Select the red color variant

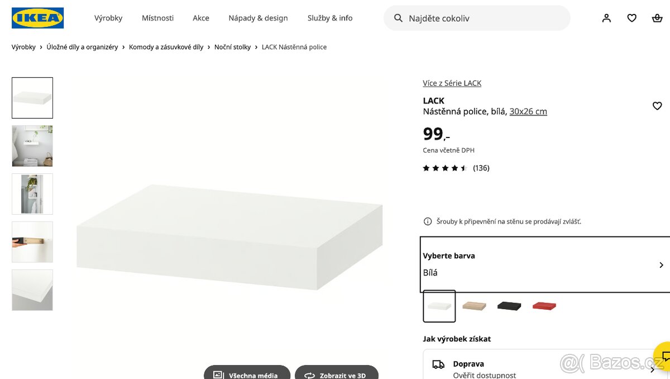pyautogui.click(x=544, y=306)
